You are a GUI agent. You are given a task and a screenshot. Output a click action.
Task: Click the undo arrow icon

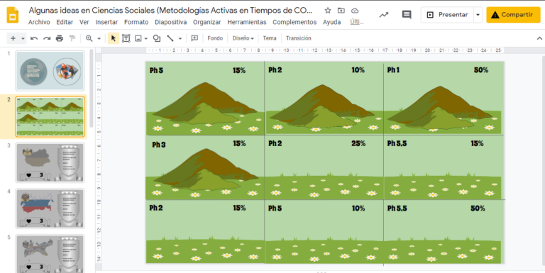(34, 38)
